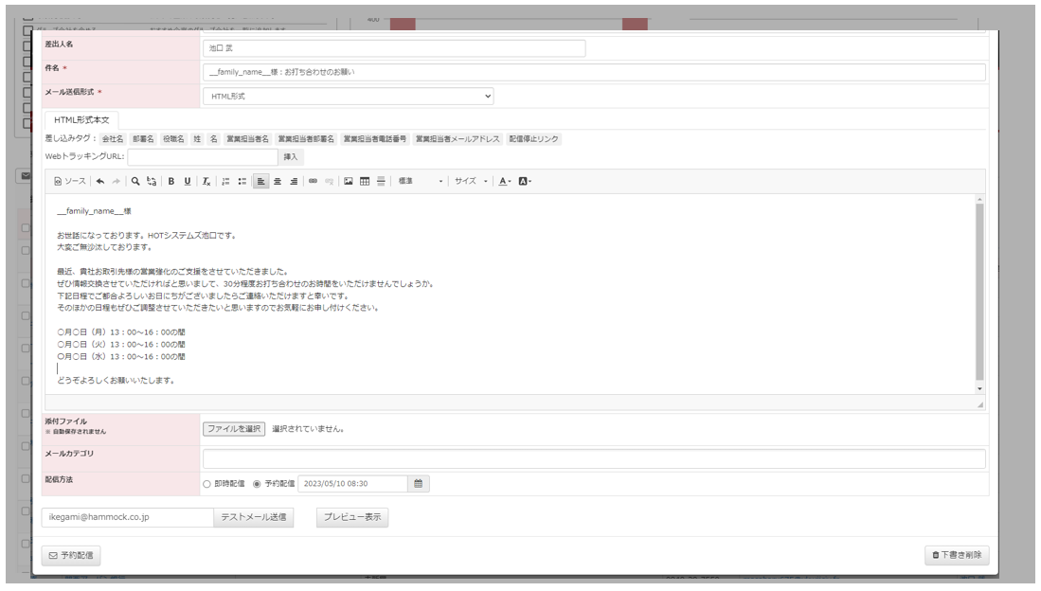The image size is (1041, 591).
Task: Switch to HTML形式本文 tab
Action: (81, 120)
